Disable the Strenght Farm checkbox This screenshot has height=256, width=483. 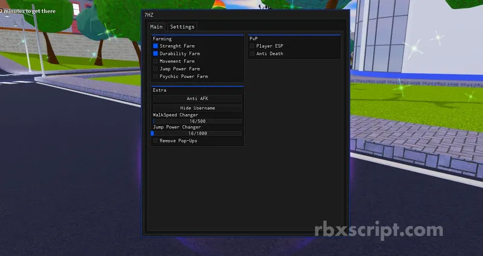point(156,46)
